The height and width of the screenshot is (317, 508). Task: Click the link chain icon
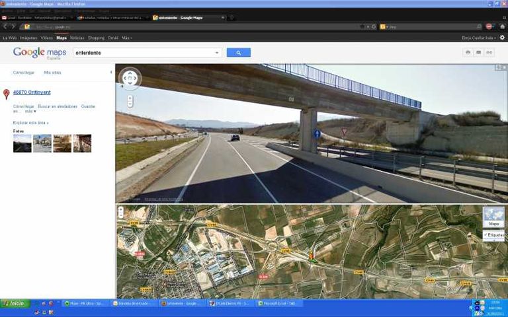coord(489,52)
